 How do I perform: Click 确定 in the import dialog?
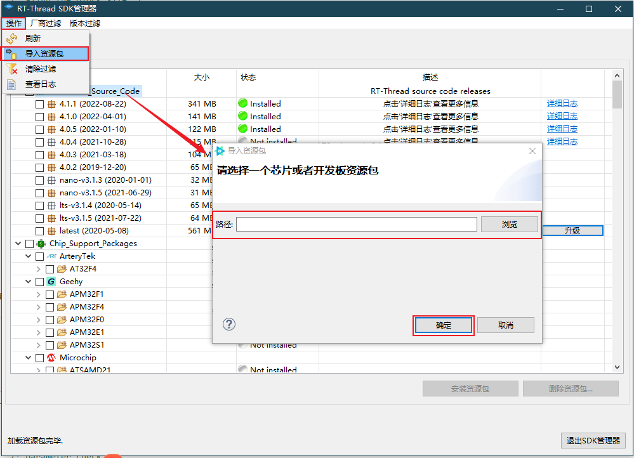coord(443,325)
